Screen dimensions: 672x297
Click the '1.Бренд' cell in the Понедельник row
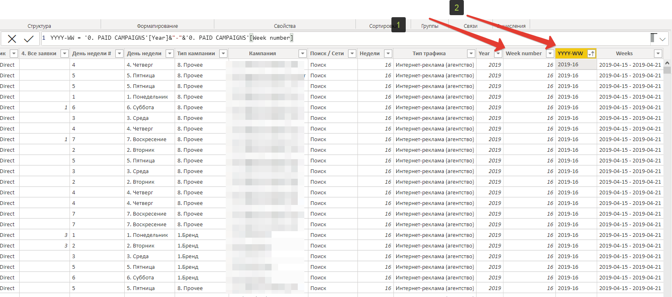click(200, 235)
